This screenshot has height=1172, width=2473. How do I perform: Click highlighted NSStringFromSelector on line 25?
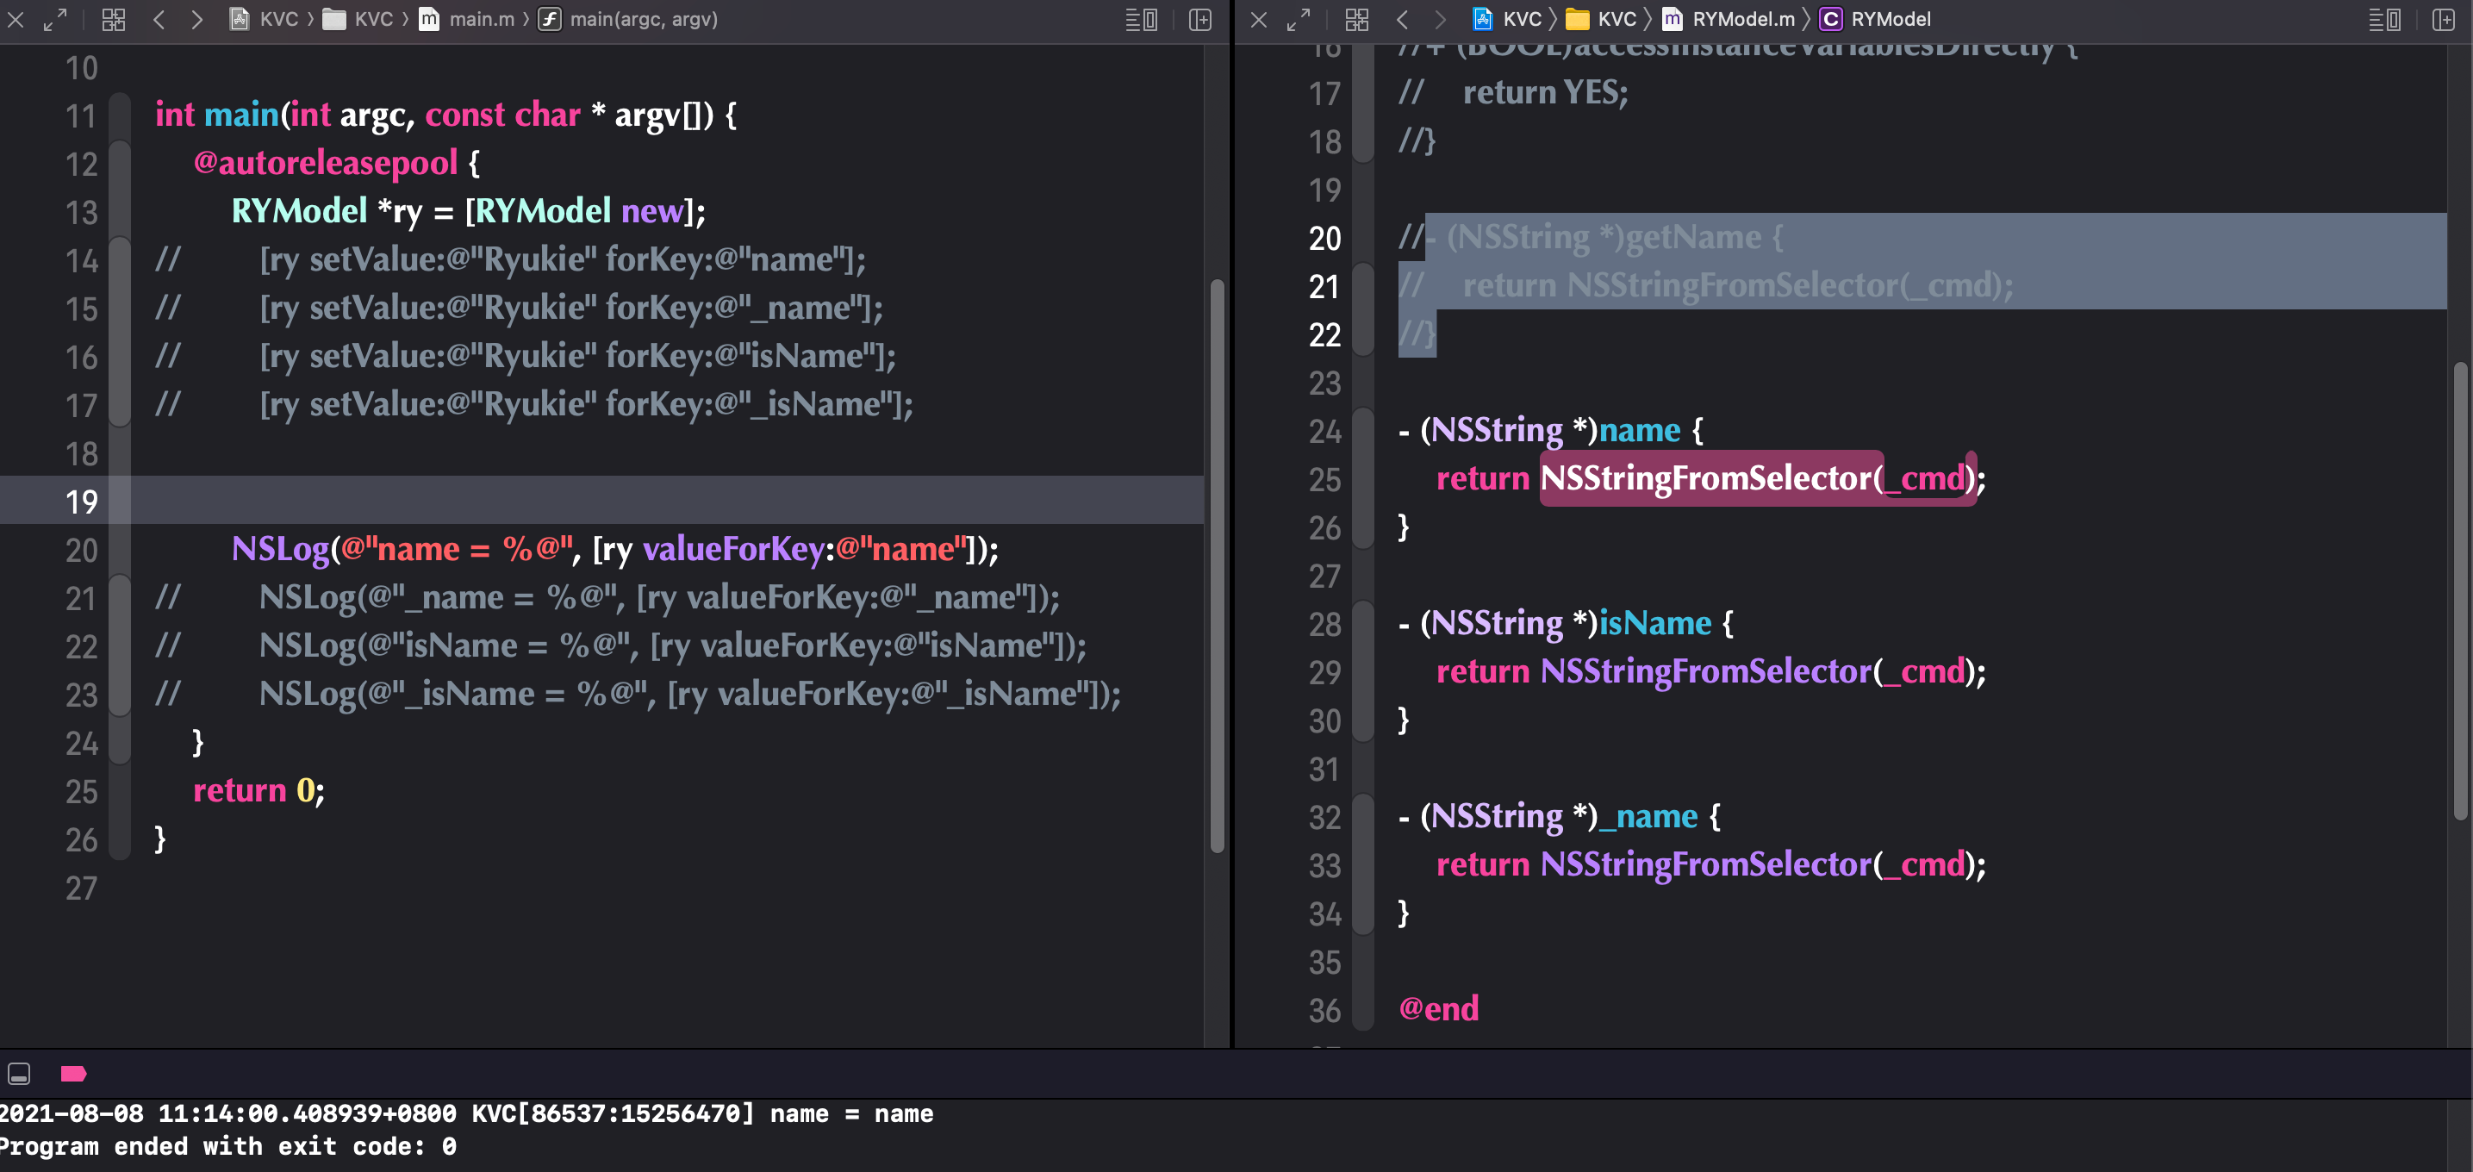click(1706, 478)
